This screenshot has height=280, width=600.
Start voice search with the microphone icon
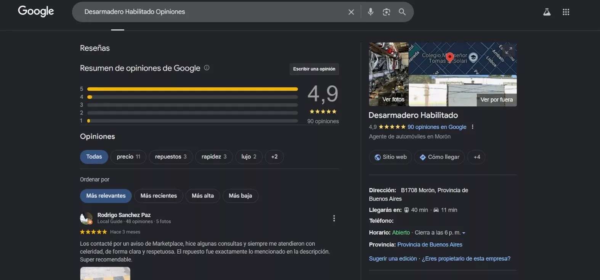click(371, 12)
